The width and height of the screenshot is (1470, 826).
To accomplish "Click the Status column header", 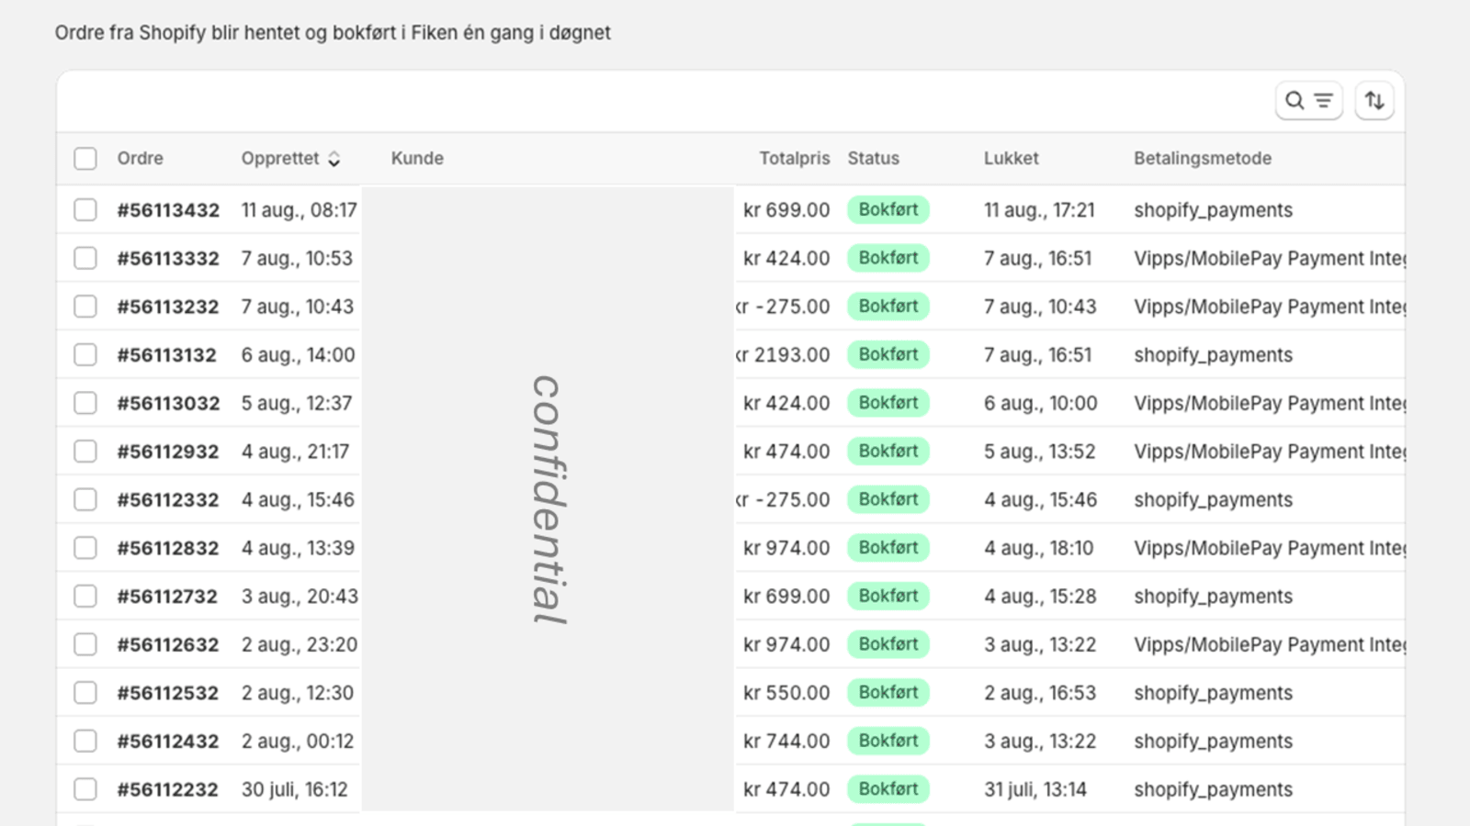I will 873,159.
